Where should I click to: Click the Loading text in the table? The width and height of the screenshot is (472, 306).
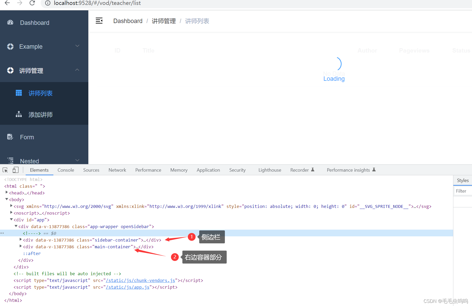coord(334,79)
